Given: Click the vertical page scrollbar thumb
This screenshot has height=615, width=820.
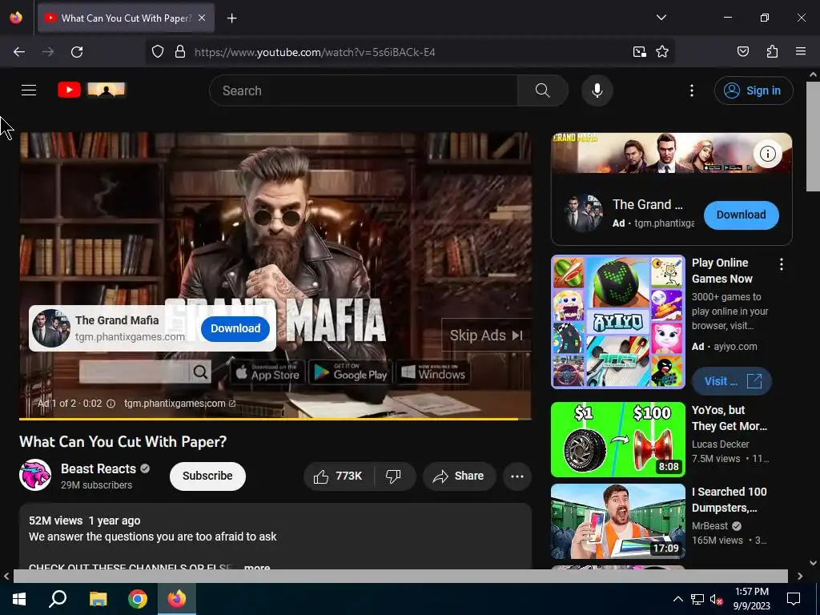Looking at the screenshot, I should [x=813, y=136].
